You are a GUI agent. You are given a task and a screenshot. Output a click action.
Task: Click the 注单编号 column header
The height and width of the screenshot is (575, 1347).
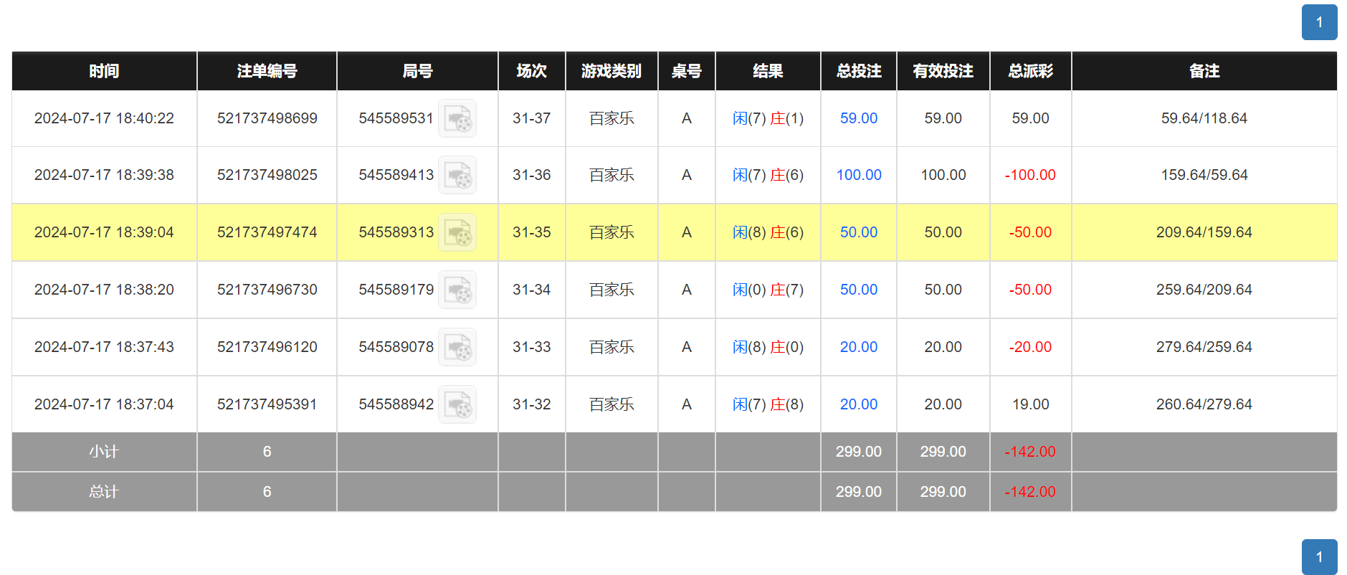click(x=267, y=71)
